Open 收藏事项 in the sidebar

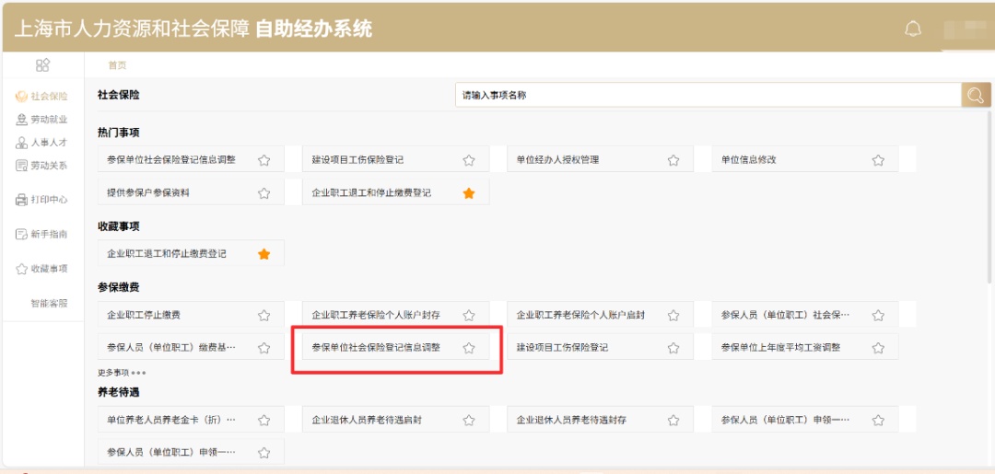coord(41,269)
